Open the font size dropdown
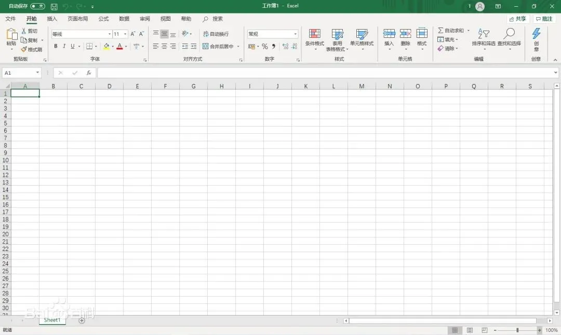This screenshot has width=561, height=335. pos(125,34)
